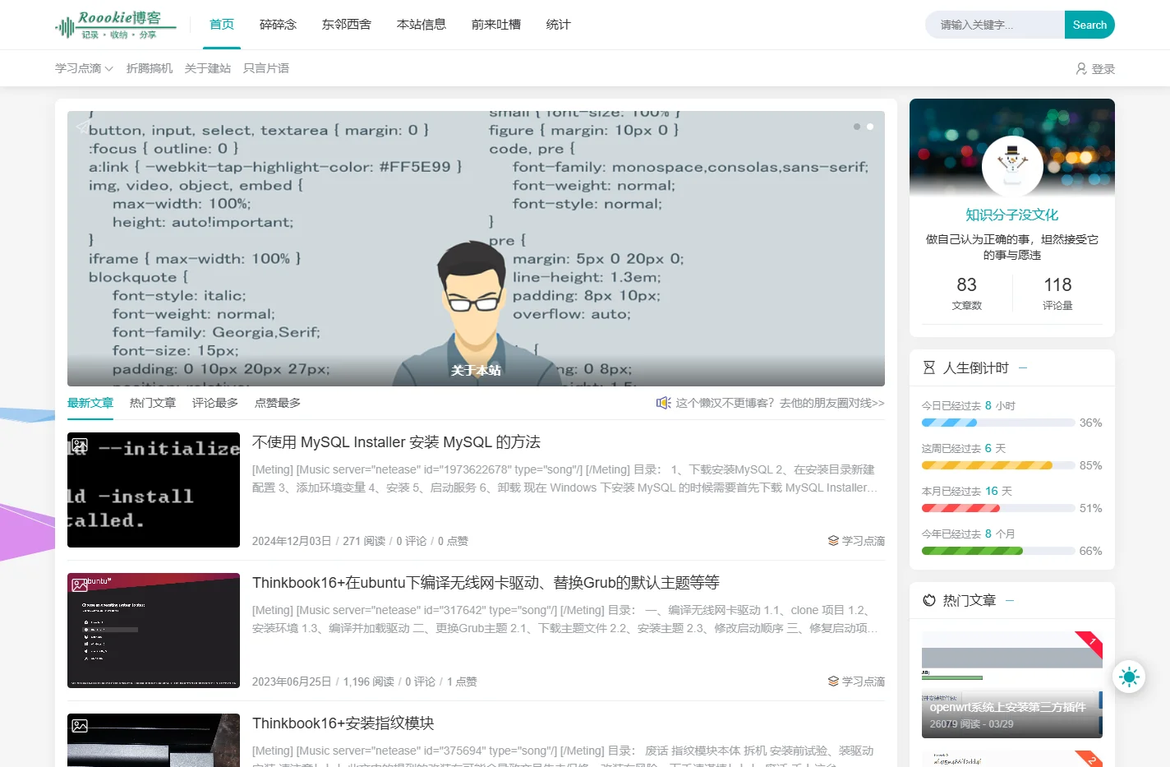Click the hourglass icon beside 人生倒计时
Viewport: 1170px width, 767px height.
point(929,367)
